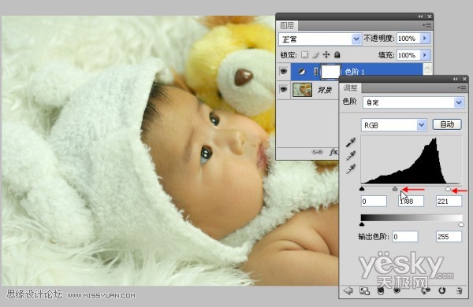Select the gray point eyedropper in Adjustments
473x307 pixels.
(x=351, y=155)
